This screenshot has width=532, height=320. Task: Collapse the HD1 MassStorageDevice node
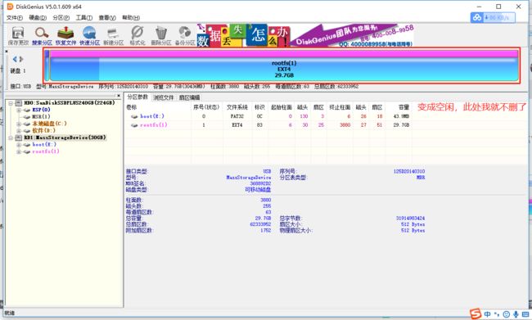11,137
